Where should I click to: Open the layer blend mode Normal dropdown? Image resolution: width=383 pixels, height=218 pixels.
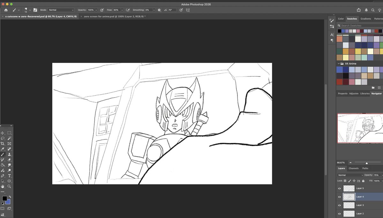[350, 175]
